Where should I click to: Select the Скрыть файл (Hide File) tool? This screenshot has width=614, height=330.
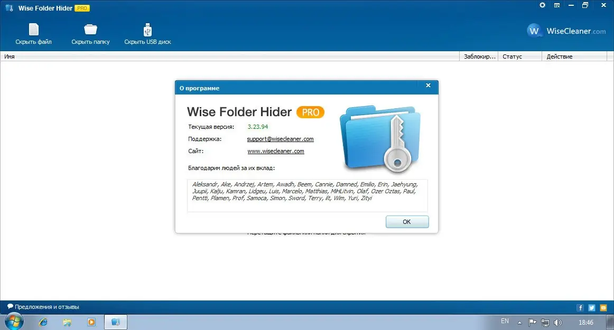33,33
